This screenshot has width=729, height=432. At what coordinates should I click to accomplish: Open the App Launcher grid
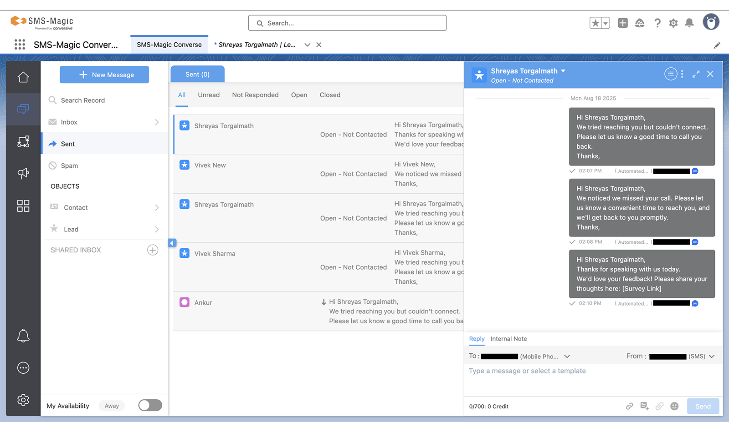click(x=20, y=45)
